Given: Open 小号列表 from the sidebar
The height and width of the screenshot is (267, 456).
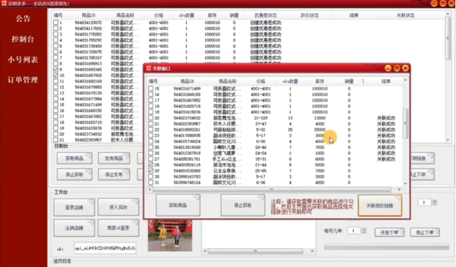Looking at the screenshot, I should pos(23,60).
